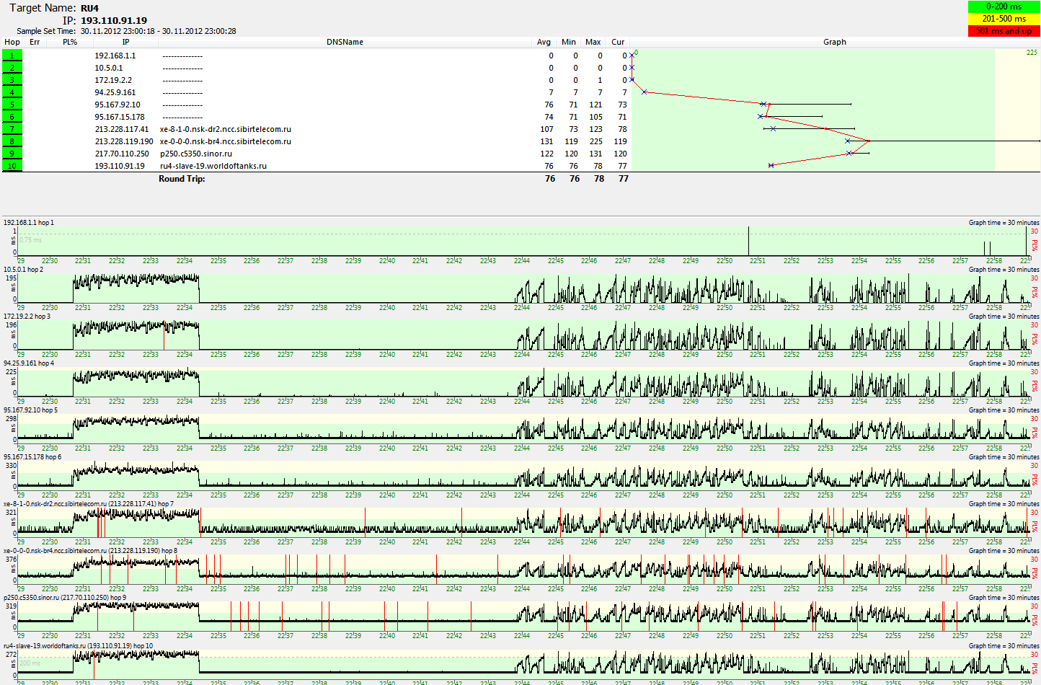Click the green hop 1 indicator box
This screenshot has height=685, width=1041.
(x=12, y=56)
